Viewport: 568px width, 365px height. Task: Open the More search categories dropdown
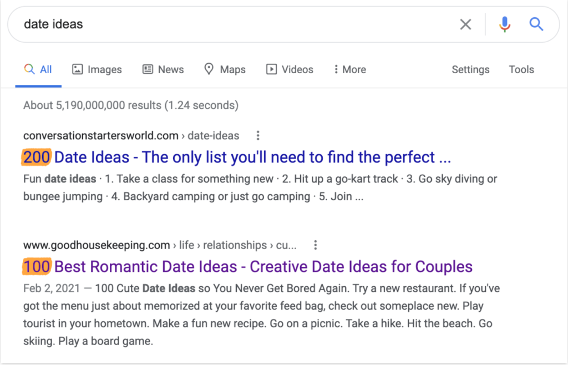pyautogui.click(x=349, y=69)
